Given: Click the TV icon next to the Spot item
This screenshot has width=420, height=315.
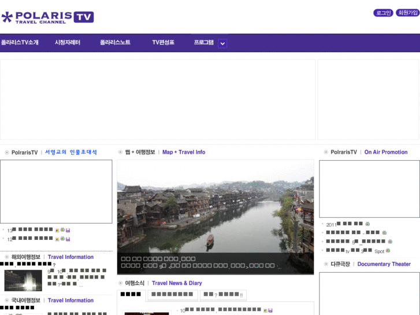Looking at the screenshot, I should [x=388, y=251].
